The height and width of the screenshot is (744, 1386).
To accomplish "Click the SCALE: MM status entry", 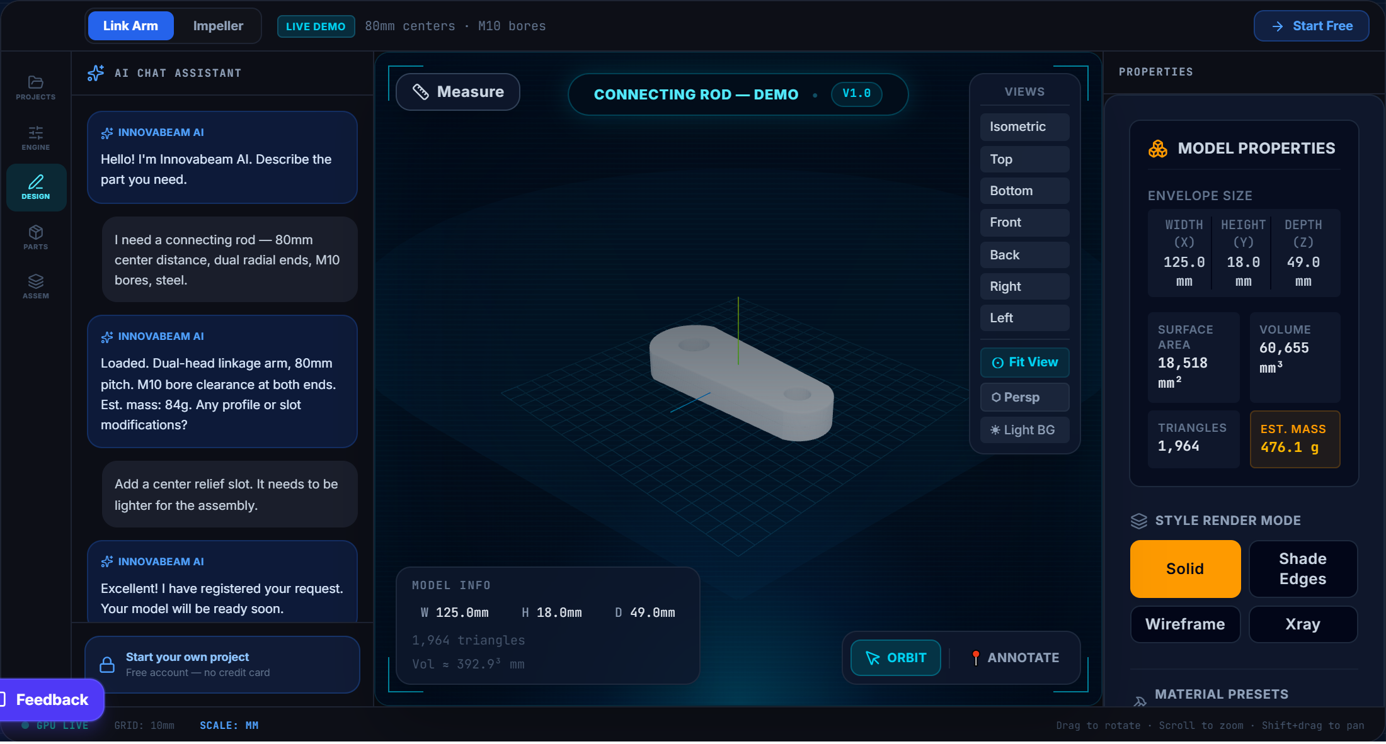I will (229, 725).
